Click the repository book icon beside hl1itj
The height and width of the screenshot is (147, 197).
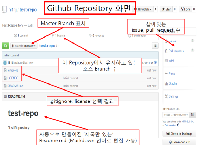tap(4, 9)
